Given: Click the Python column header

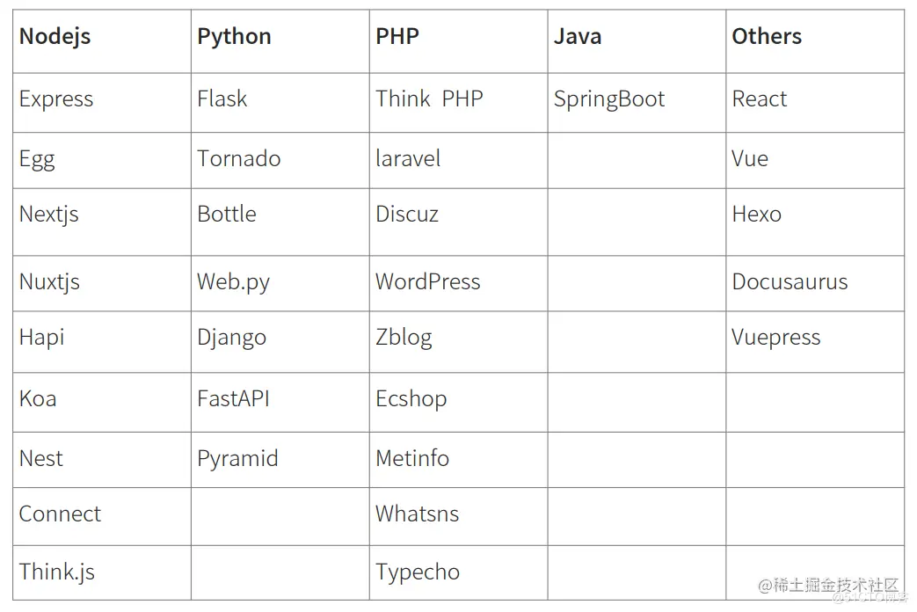Looking at the screenshot, I should [x=234, y=37].
